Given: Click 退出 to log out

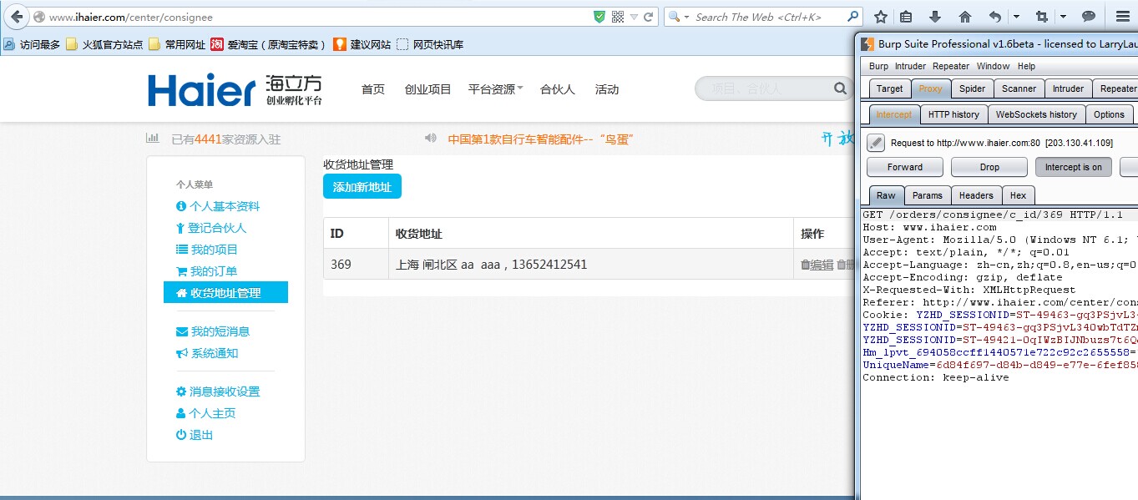Looking at the screenshot, I should [195, 435].
